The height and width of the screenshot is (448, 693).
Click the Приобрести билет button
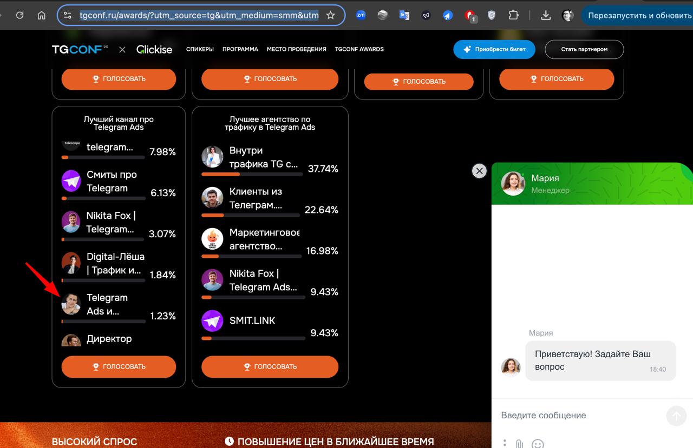tap(494, 49)
